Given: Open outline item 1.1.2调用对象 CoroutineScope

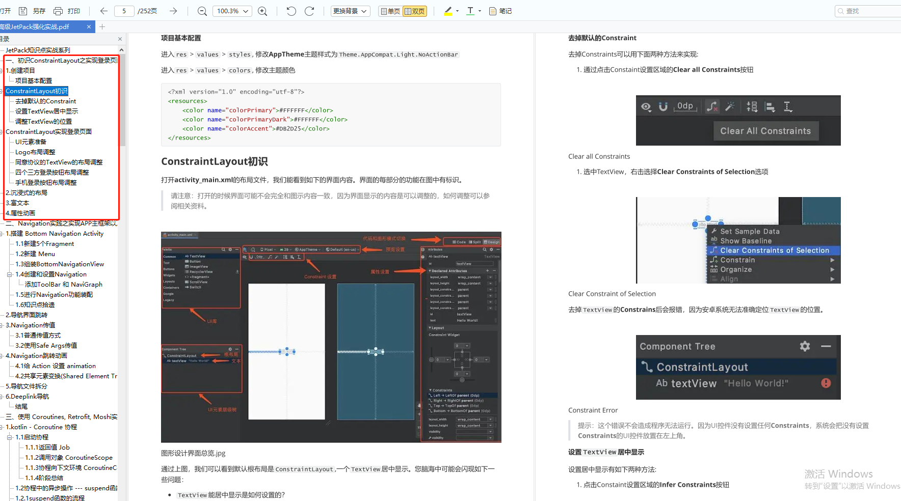Looking at the screenshot, I should [69, 457].
